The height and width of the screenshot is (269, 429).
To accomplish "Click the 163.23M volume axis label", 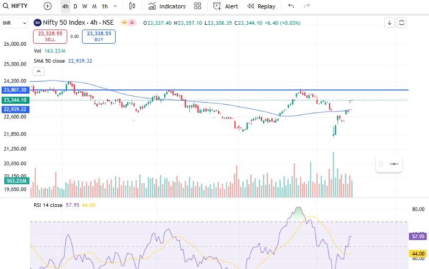I will tap(16, 181).
